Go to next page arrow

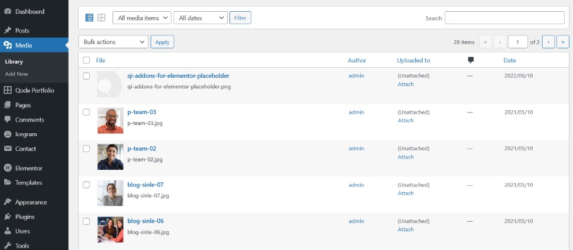(548, 42)
